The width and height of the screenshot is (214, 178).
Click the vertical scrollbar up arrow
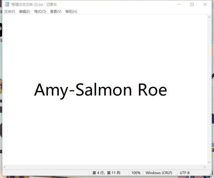(209, 17)
